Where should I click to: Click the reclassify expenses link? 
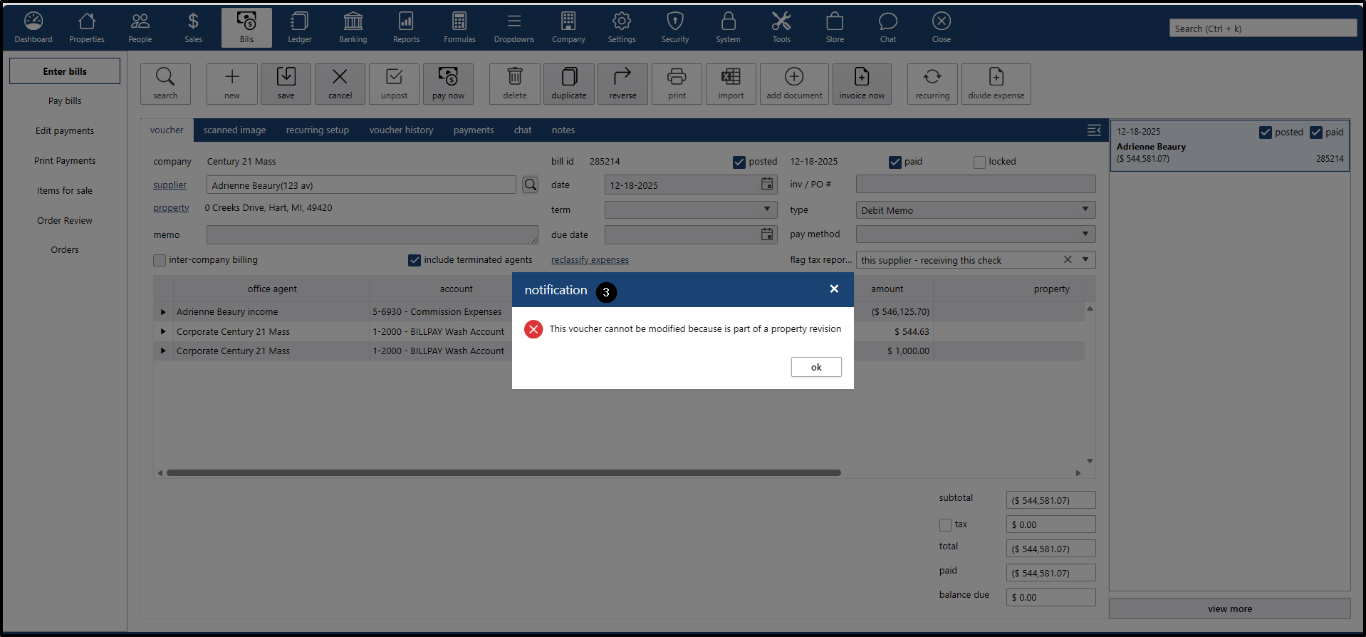590,260
